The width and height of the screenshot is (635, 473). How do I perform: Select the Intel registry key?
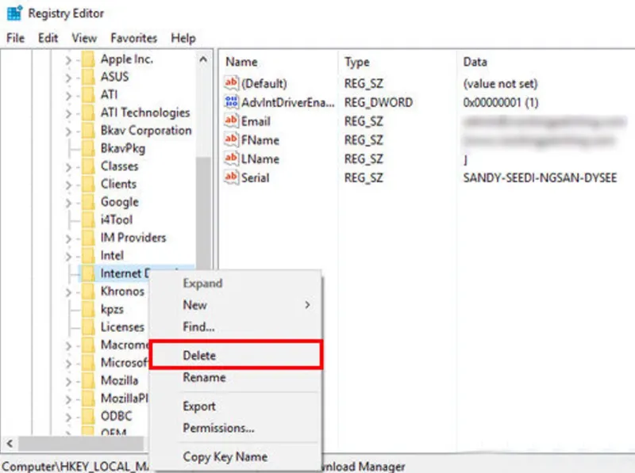click(112, 255)
